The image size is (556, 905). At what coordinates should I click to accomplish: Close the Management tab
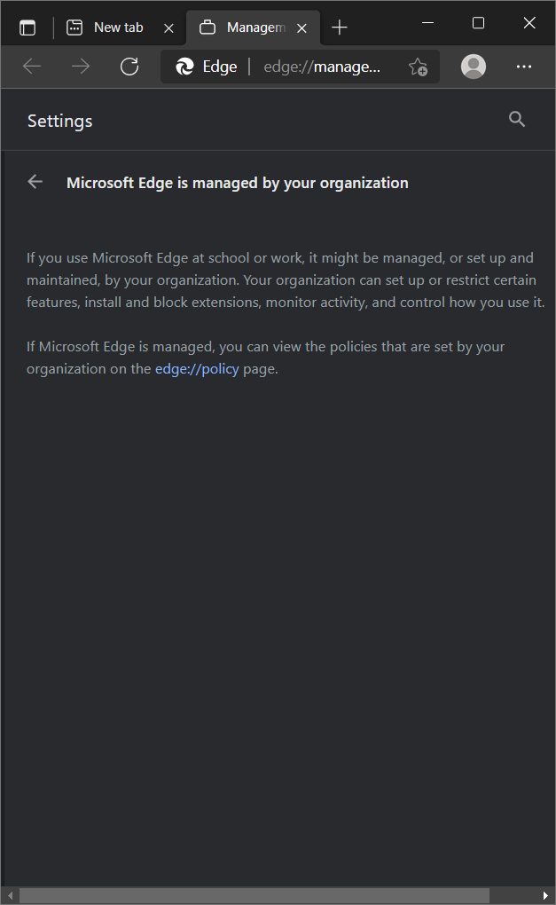301,28
